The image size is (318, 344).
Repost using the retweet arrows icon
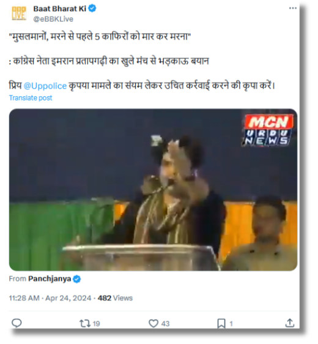point(85,323)
